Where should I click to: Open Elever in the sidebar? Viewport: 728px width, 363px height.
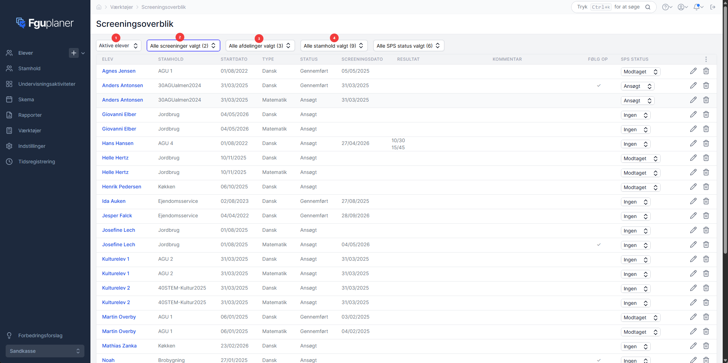(25, 53)
